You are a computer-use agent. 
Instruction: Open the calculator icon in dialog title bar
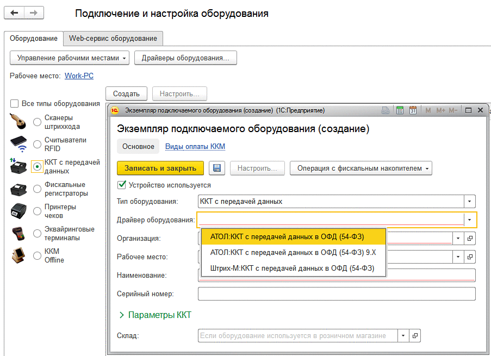(x=400, y=110)
